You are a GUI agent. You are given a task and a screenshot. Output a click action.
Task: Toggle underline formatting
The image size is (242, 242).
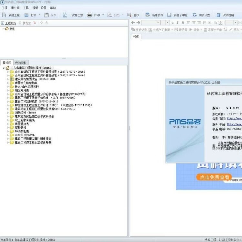183,23
